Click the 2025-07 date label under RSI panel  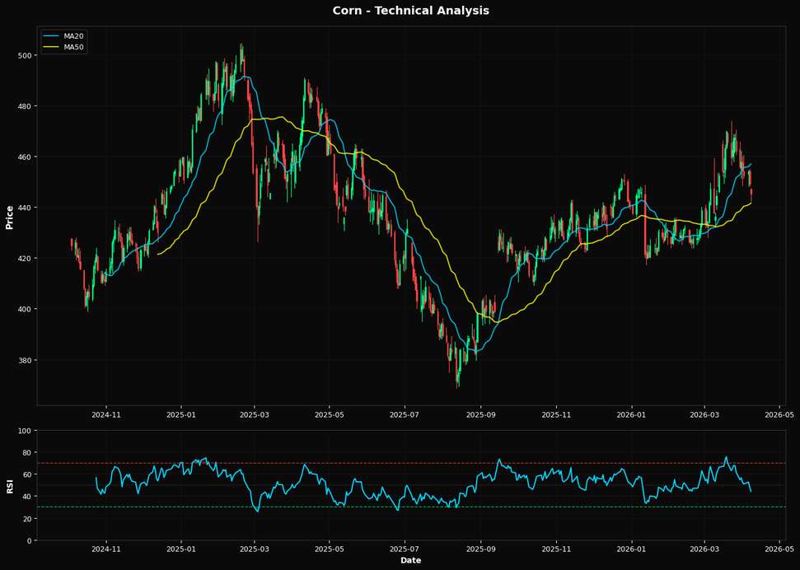point(404,549)
